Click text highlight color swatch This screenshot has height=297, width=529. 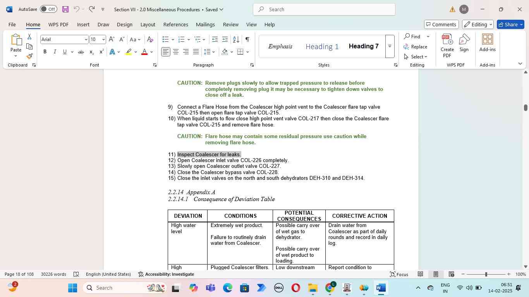(x=129, y=52)
